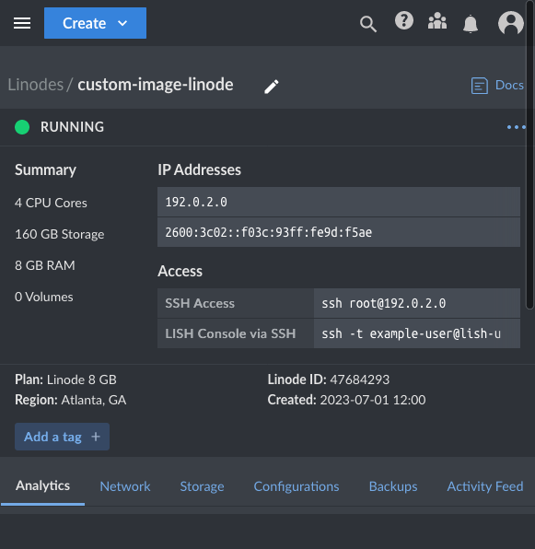Click the custom-image-linode title
Screen dimensions: 535x549
pos(156,85)
